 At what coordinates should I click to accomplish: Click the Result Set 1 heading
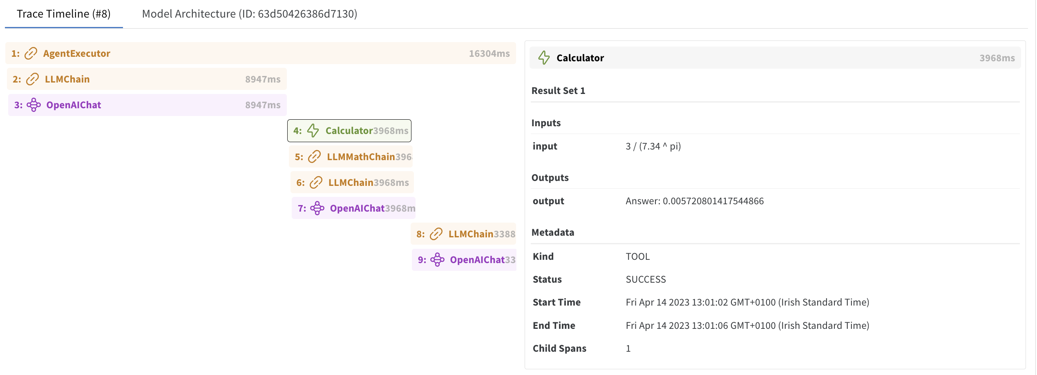[558, 91]
